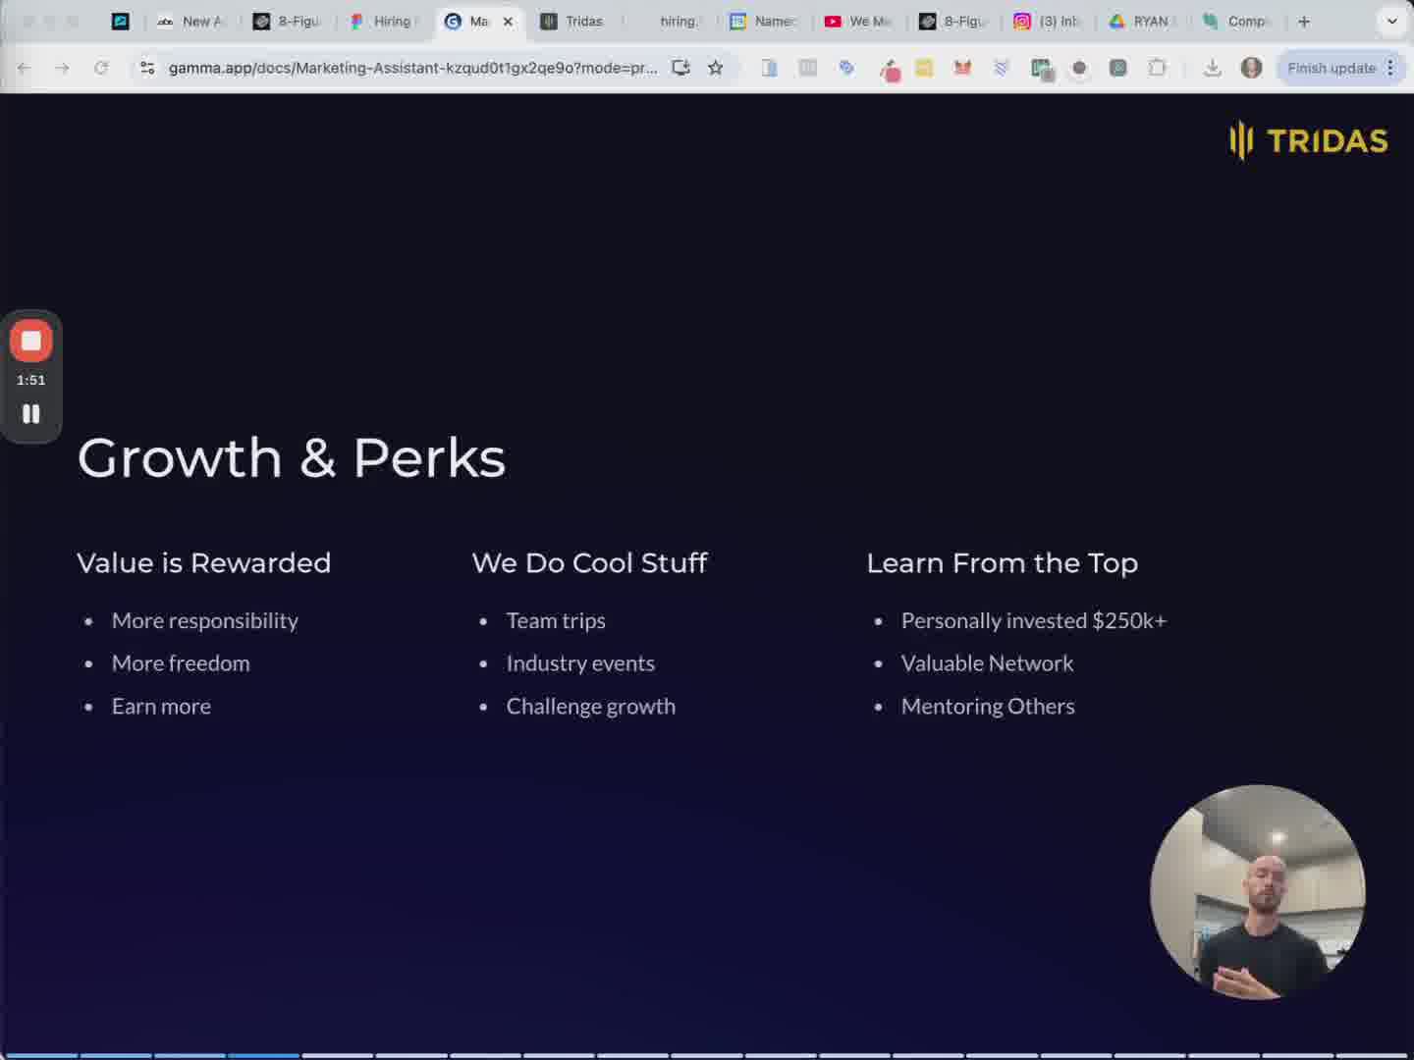
Task: View site information icon in address bar
Action: [x=147, y=68]
